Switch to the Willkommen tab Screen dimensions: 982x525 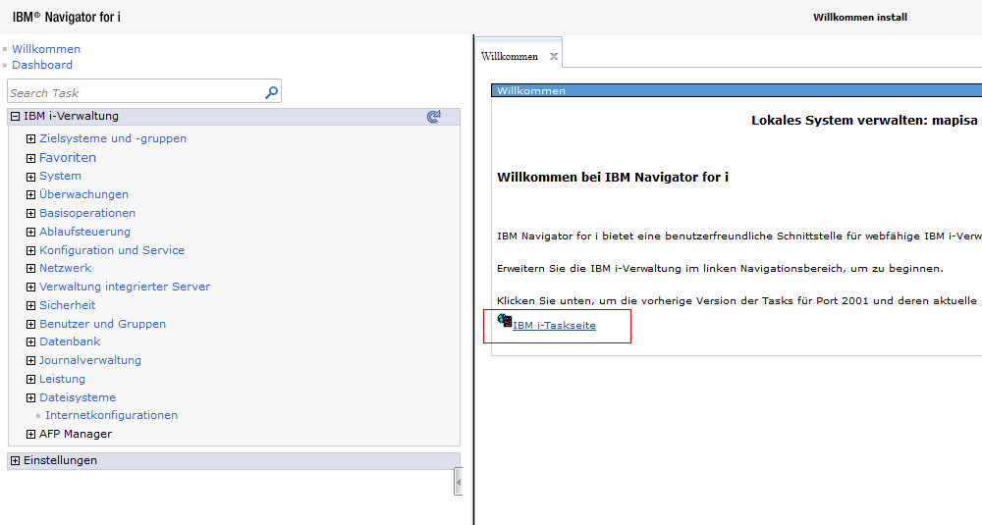510,57
